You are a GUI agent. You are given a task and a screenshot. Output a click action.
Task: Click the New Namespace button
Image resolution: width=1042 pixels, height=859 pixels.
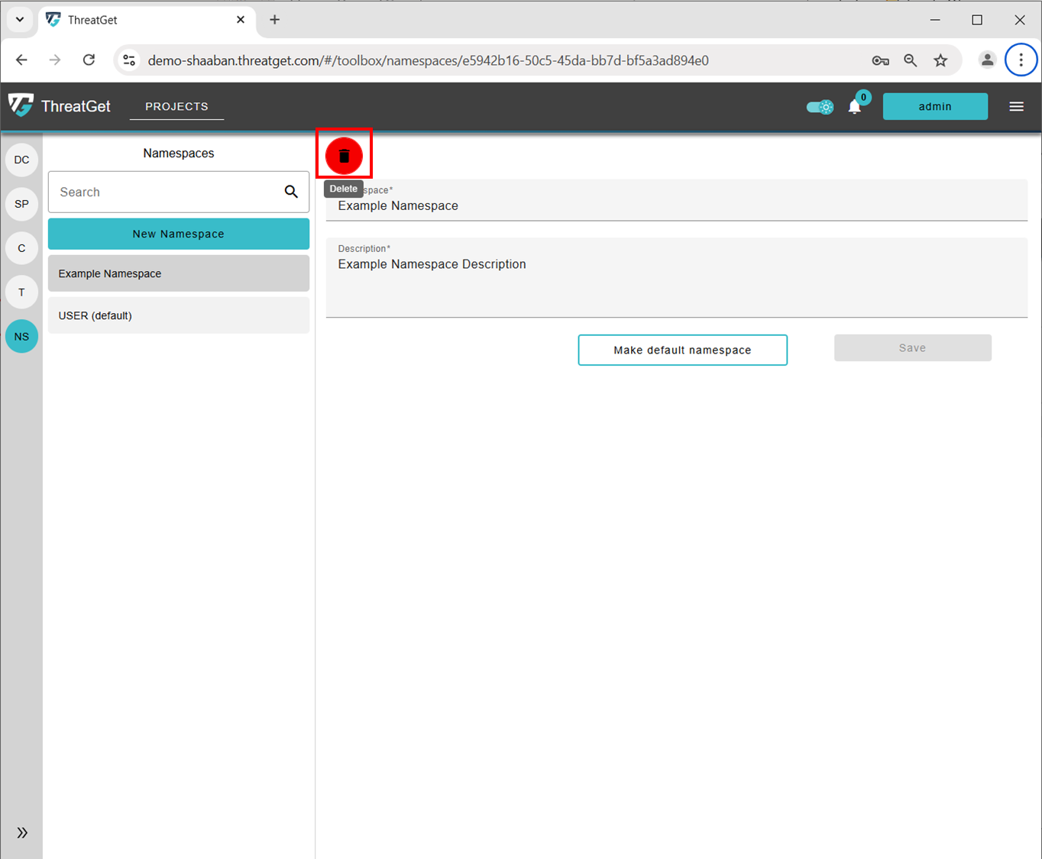click(178, 234)
